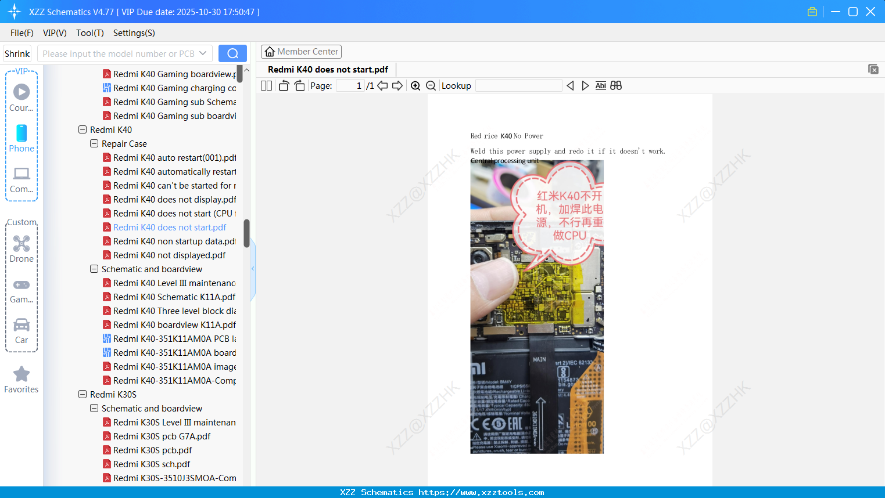Open 'Redmi K40 non startup data.pdf'
This screenshot has width=885, height=498.
170,241
